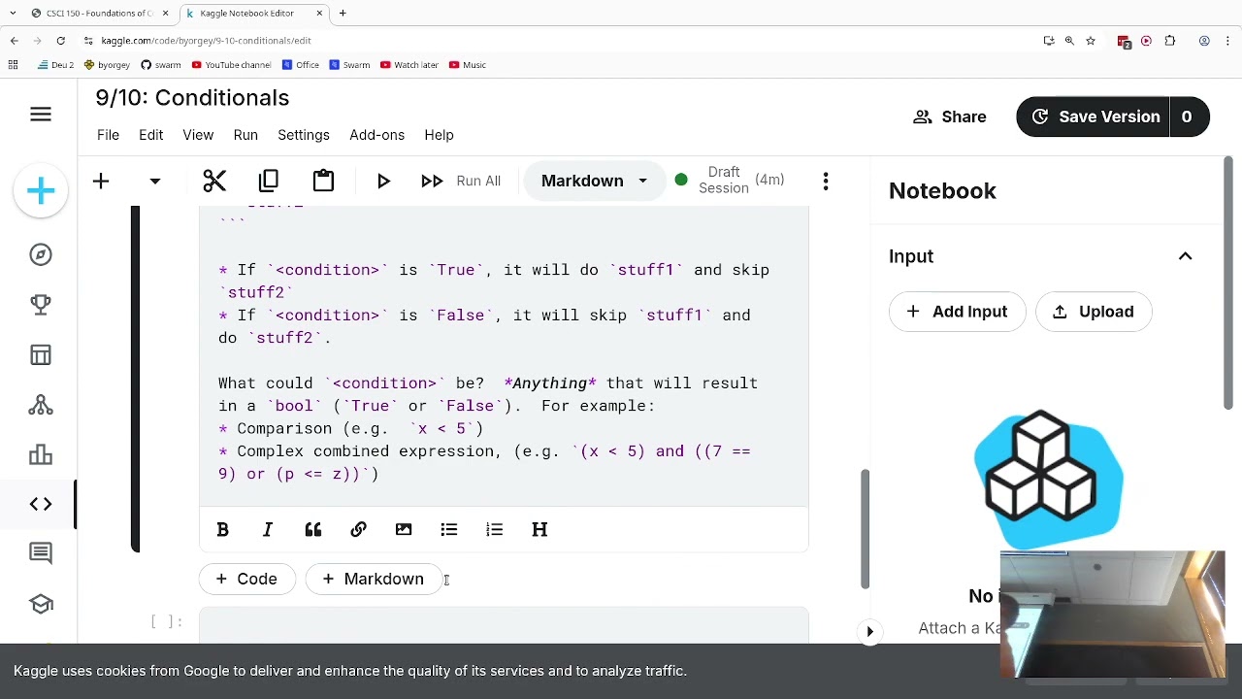Collapse the Input section chevron
The width and height of the screenshot is (1242, 699).
1185,256
